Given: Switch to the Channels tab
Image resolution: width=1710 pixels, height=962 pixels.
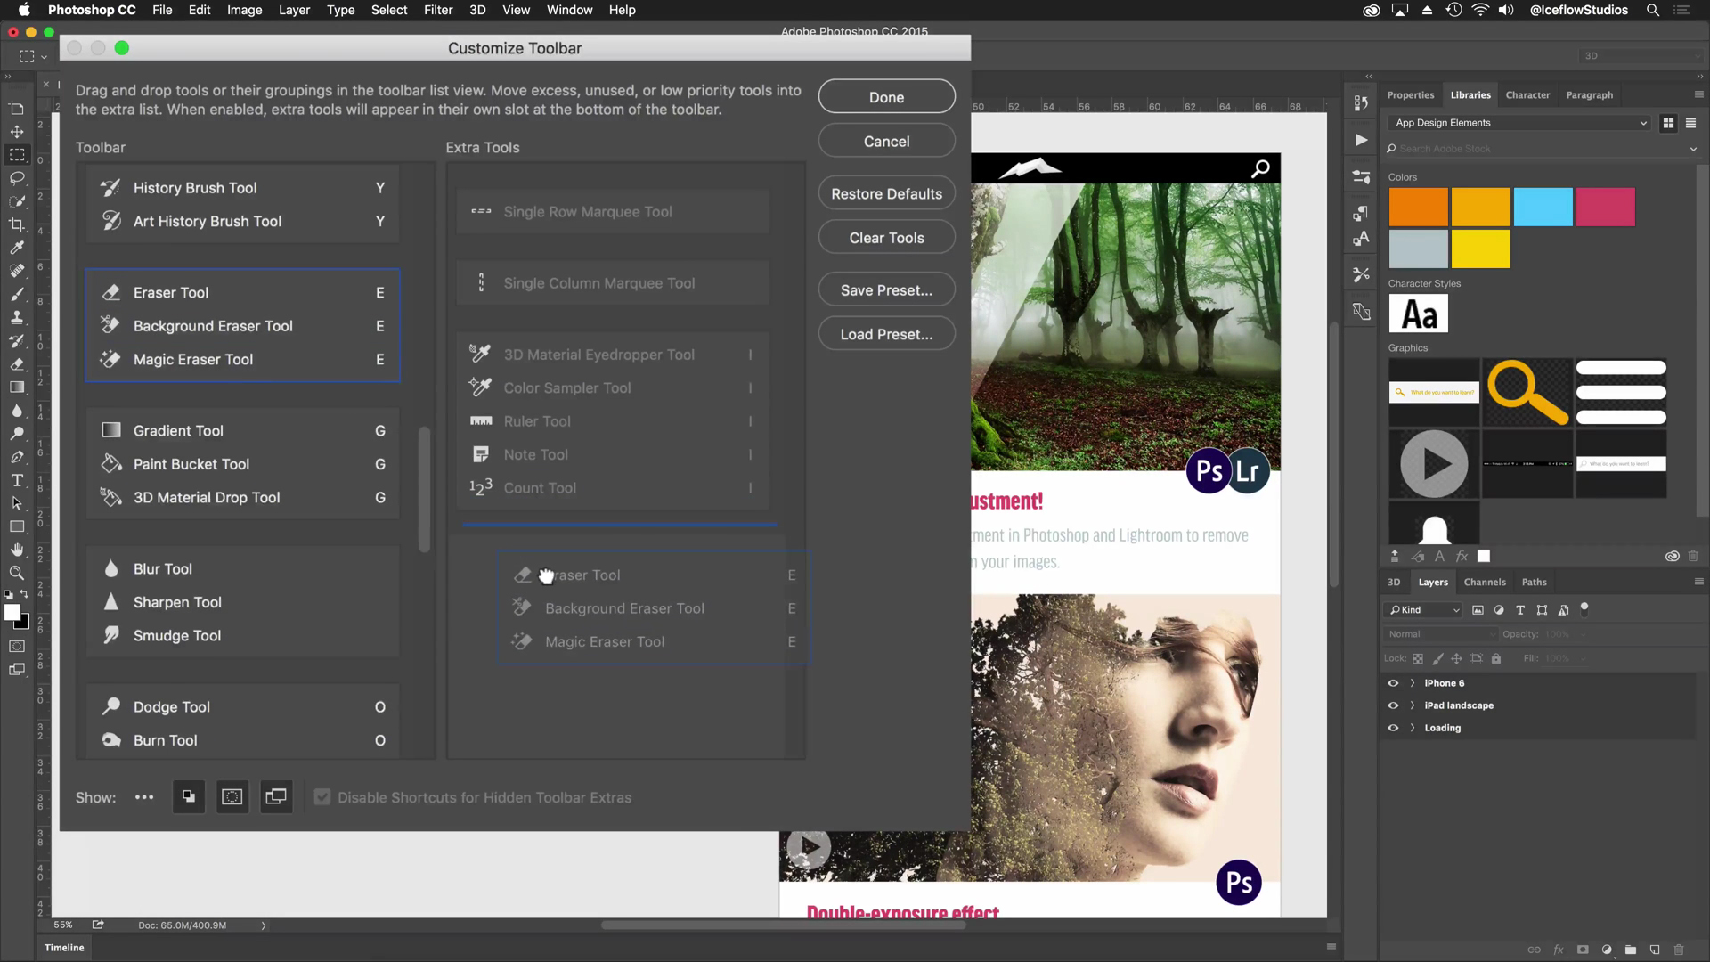Looking at the screenshot, I should [x=1485, y=582].
